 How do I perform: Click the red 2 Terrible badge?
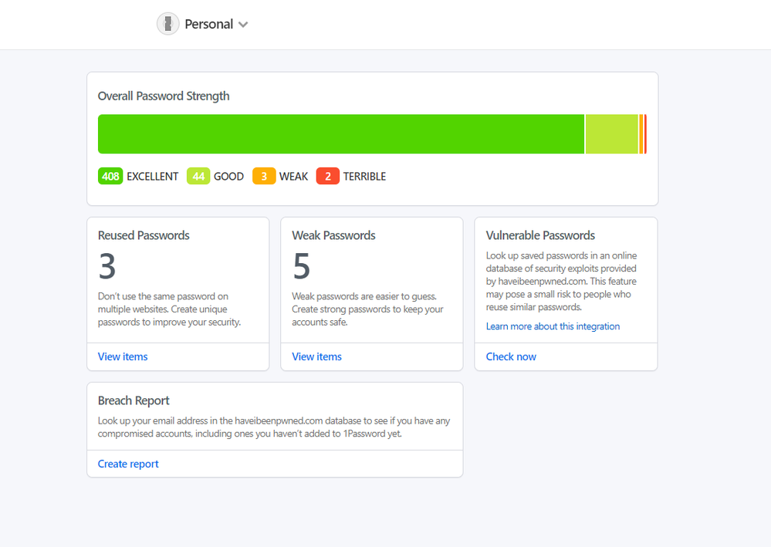click(x=328, y=177)
